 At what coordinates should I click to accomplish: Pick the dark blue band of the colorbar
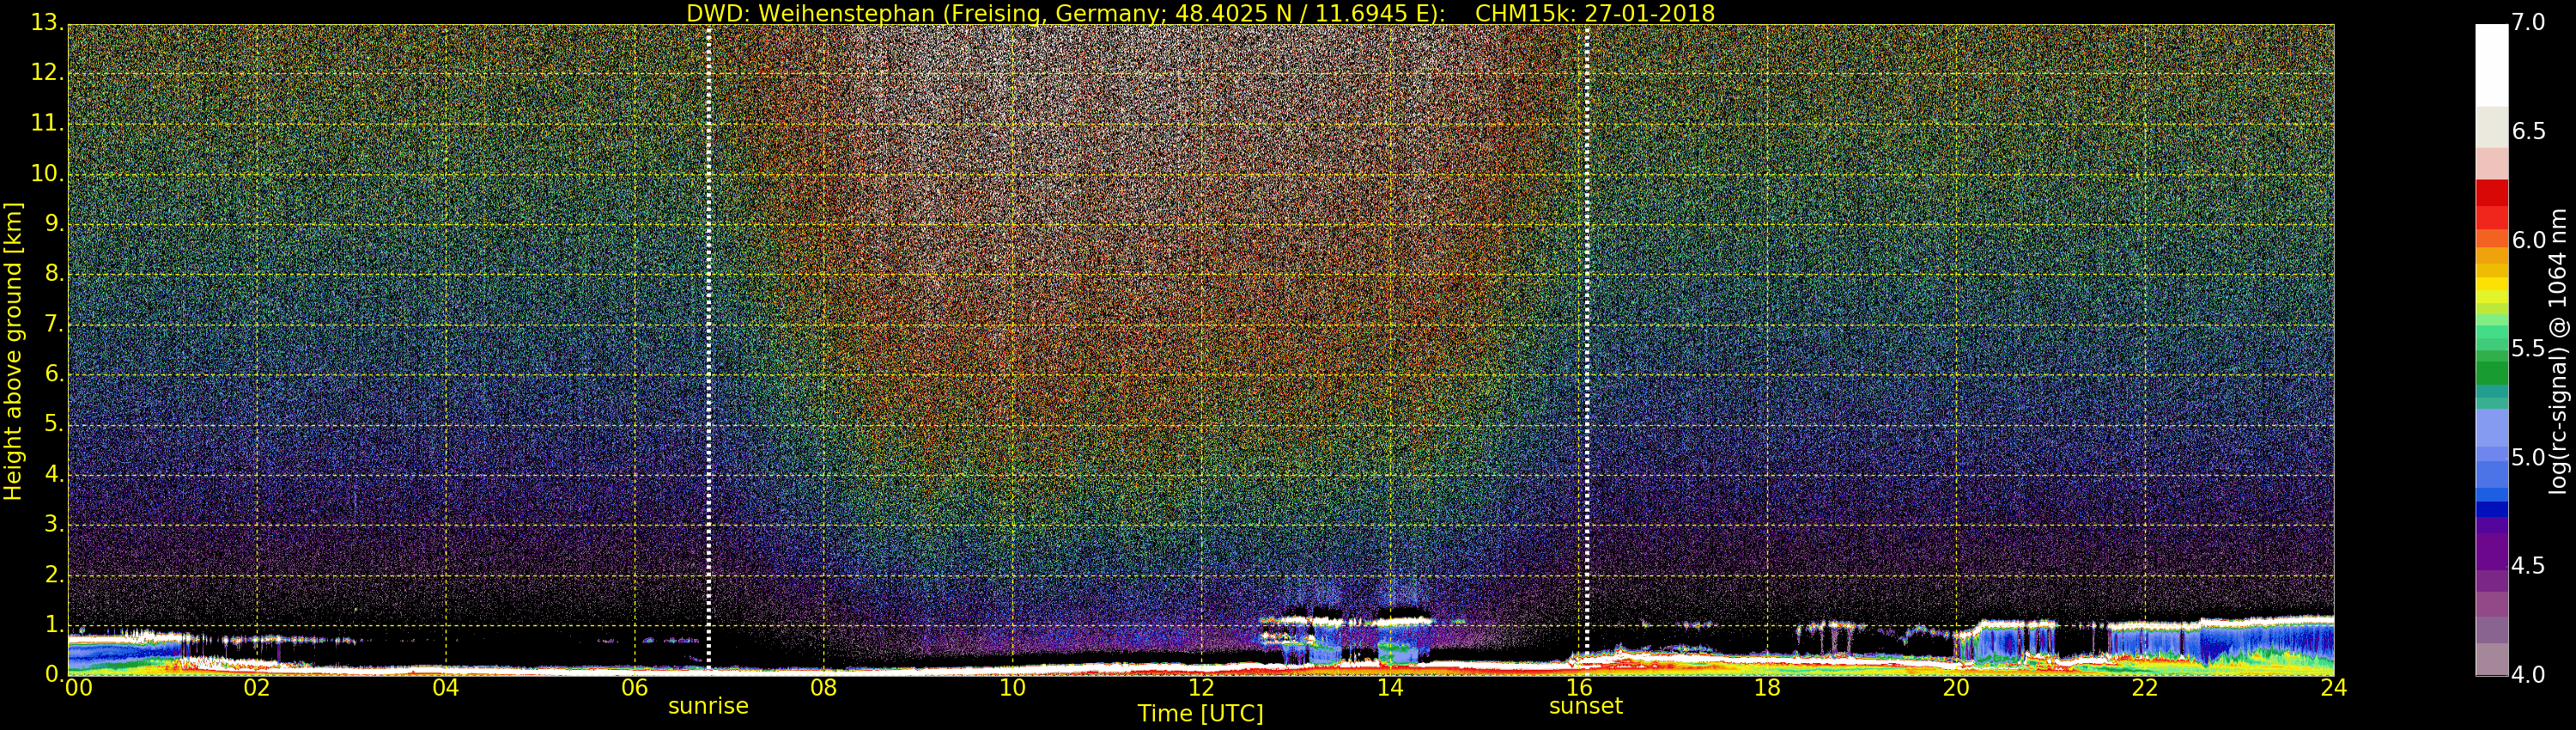(2491, 508)
